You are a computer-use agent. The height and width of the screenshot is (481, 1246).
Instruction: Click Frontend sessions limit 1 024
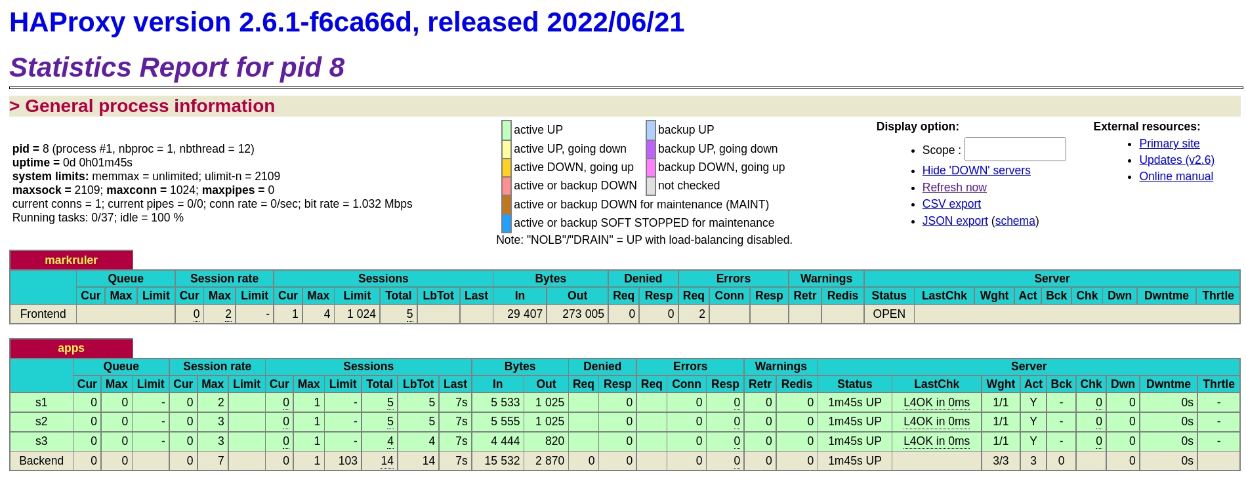pos(362,314)
